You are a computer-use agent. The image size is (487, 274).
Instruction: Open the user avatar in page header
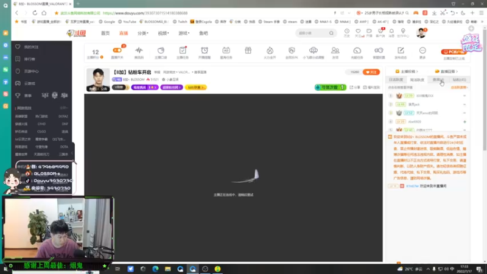[421, 33]
